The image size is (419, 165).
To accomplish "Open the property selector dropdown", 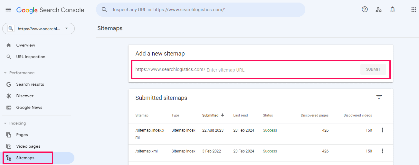I will [x=38, y=29].
